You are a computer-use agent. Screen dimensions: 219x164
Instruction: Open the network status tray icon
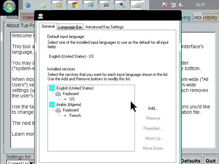click(173, 5)
